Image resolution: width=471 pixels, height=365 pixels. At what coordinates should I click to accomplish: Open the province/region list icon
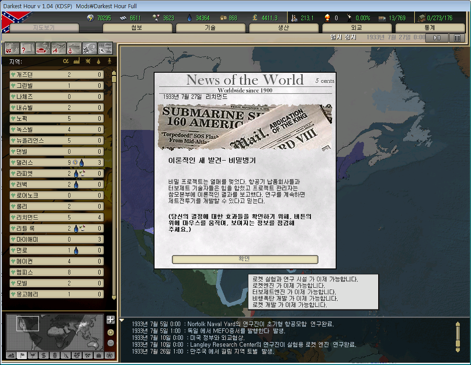(12, 48)
